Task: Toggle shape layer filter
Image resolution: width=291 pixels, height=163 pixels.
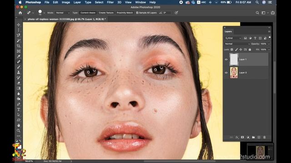Action: (260, 38)
